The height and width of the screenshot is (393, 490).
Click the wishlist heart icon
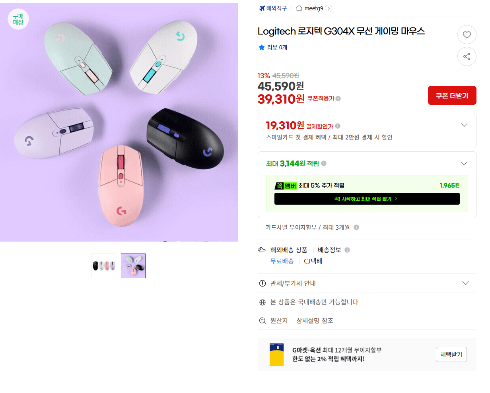467,35
